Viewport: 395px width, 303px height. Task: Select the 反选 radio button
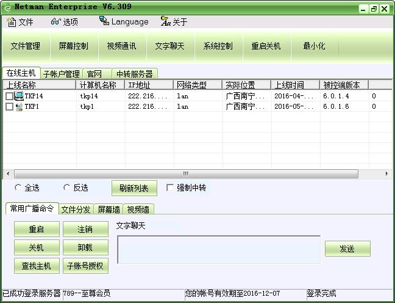point(67,188)
